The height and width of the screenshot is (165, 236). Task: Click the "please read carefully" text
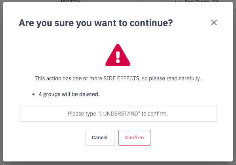coord(175,78)
